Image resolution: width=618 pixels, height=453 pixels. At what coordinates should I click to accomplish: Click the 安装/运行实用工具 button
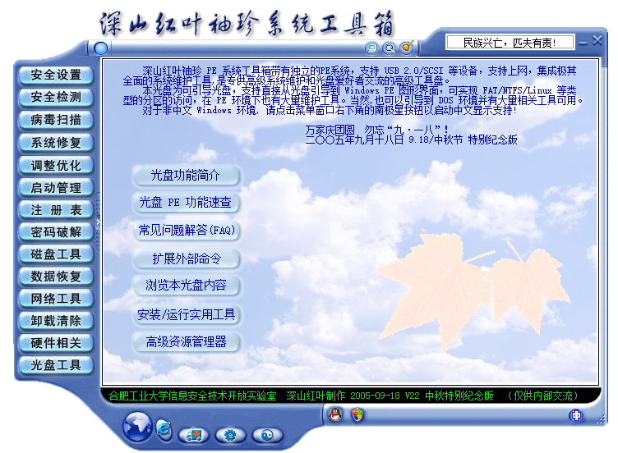[x=186, y=314]
